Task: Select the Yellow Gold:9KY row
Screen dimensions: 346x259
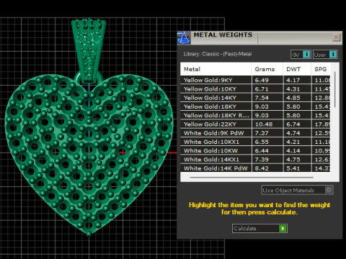Action: [255, 80]
